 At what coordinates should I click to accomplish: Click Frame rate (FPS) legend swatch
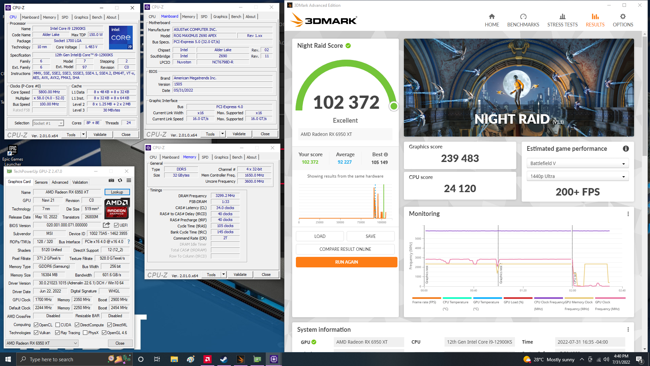point(427,298)
